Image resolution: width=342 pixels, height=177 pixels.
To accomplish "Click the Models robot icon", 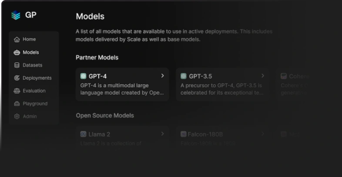I will point(17,53).
